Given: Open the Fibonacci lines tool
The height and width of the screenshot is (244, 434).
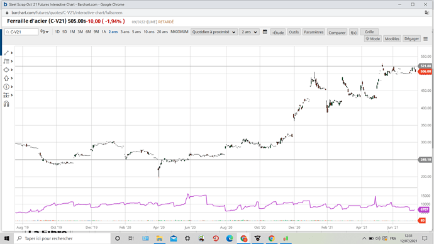Looking at the screenshot, I should click(6, 62).
